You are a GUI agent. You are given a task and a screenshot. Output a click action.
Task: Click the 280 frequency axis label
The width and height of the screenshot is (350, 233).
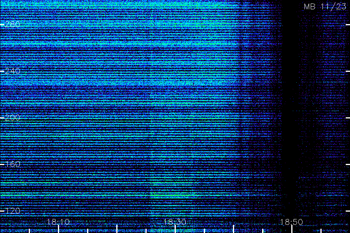point(12,24)
